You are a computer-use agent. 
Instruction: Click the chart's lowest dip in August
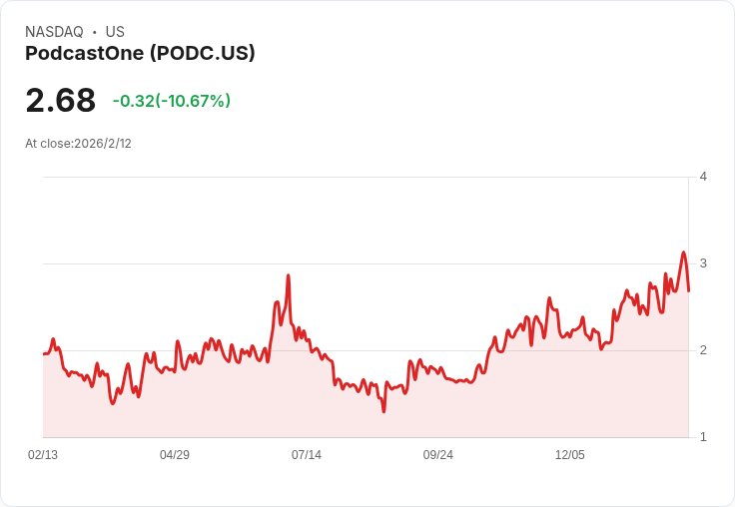tap(383, 411)
